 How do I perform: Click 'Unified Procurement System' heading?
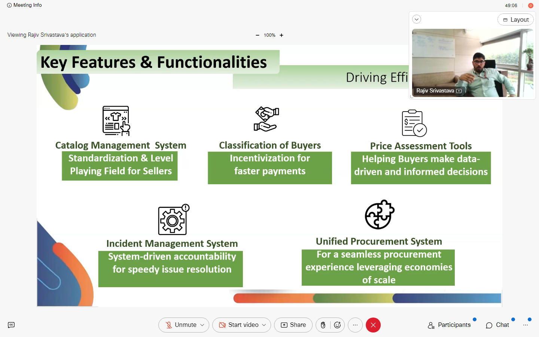click(379, 242)
